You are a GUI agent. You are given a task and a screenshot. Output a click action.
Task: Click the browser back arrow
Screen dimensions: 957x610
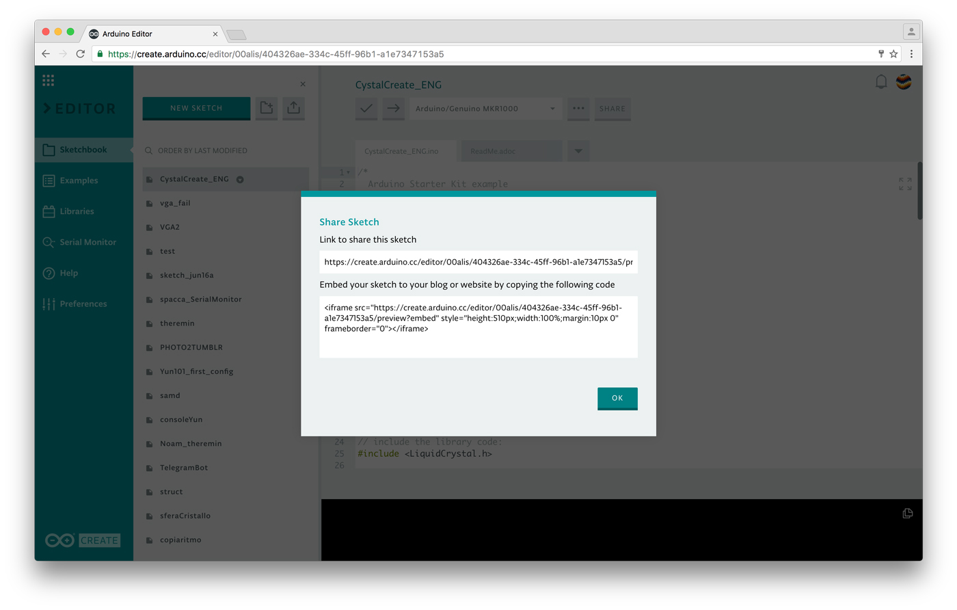coord(46,54)
